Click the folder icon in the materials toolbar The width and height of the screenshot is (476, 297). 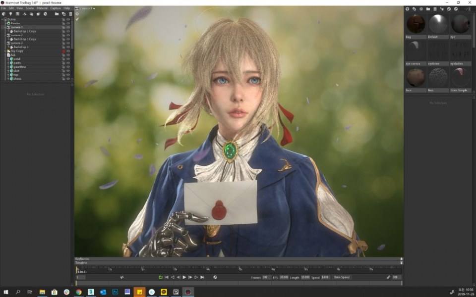coord(428,9)
